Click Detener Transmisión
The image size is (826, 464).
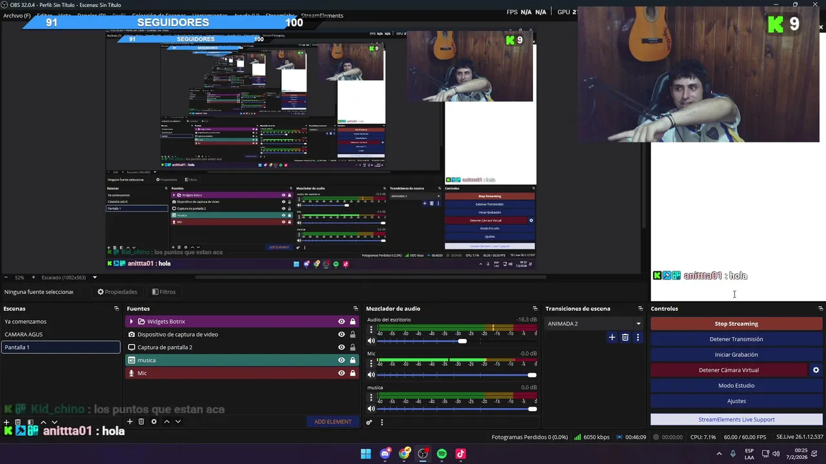pyautogui.click(x=736, y=339)
